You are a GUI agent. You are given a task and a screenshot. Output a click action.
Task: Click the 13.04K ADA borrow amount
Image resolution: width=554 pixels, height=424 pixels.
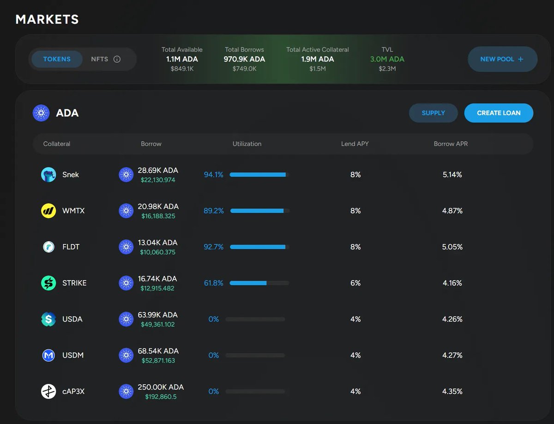(x=157, y=242)
